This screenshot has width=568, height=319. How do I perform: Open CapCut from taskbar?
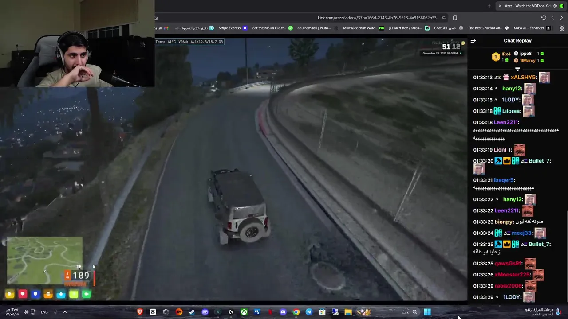(153, 312)
